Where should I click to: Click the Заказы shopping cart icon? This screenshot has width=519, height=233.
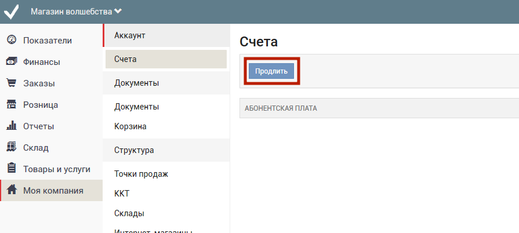pyautogui.click(x=11, y=83)
